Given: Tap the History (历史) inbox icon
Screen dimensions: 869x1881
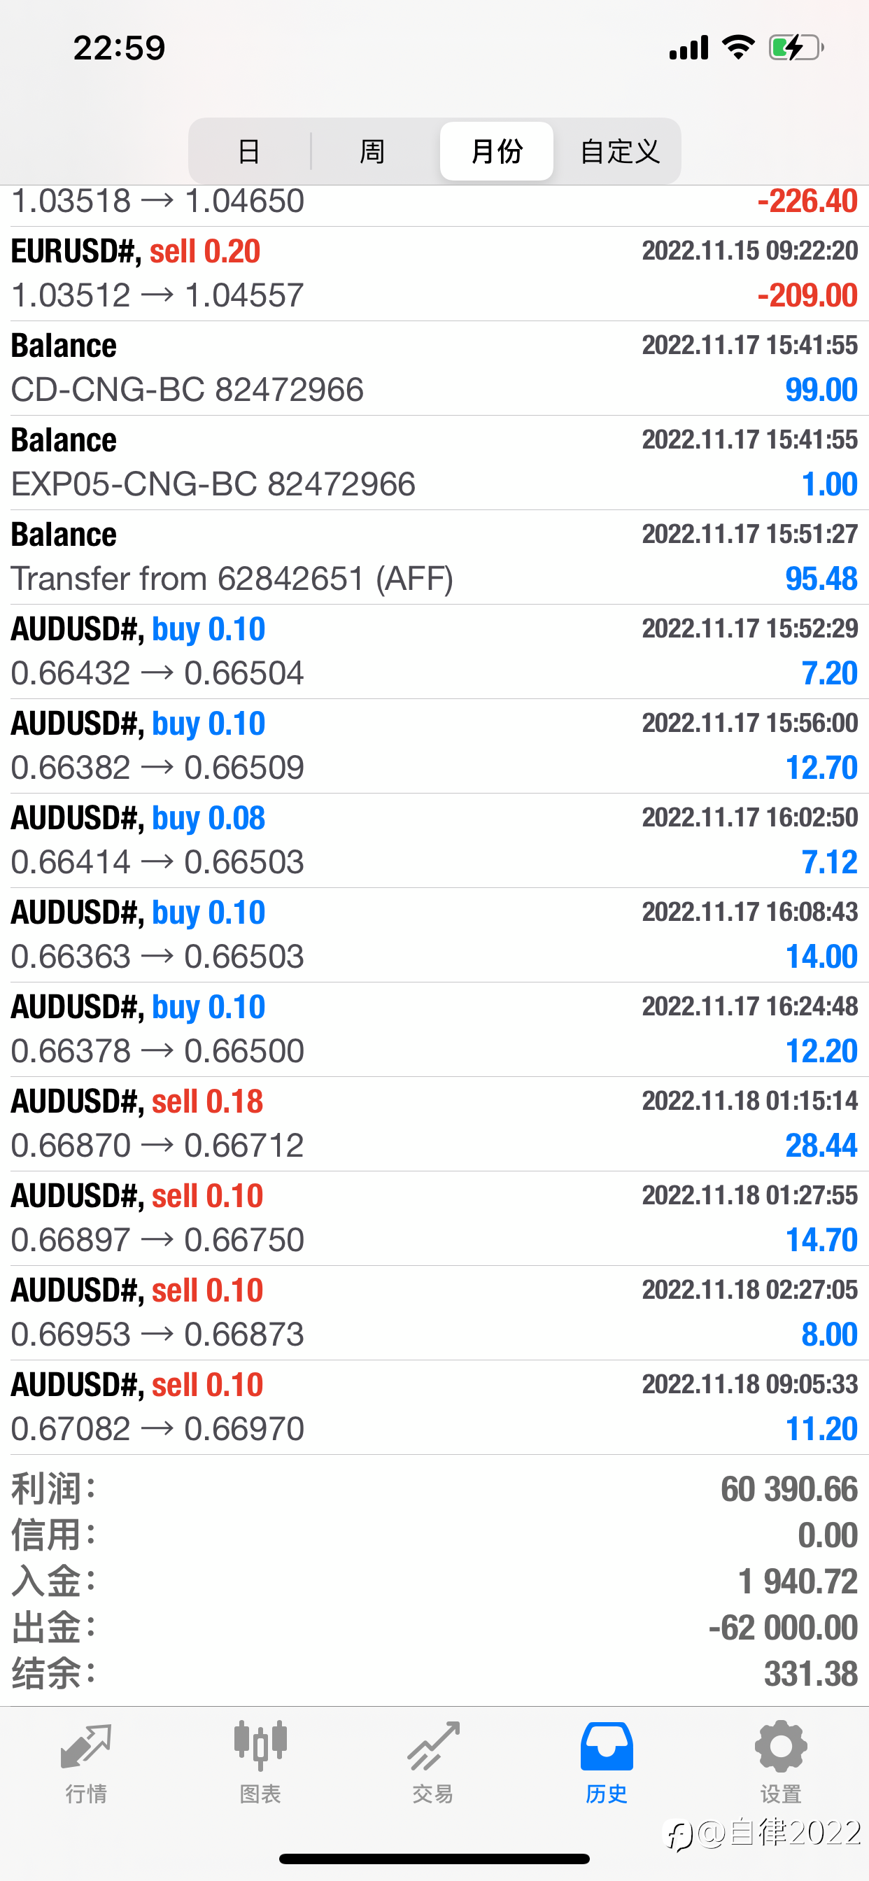Looking at the screenshot, I should click(606, 1747).
